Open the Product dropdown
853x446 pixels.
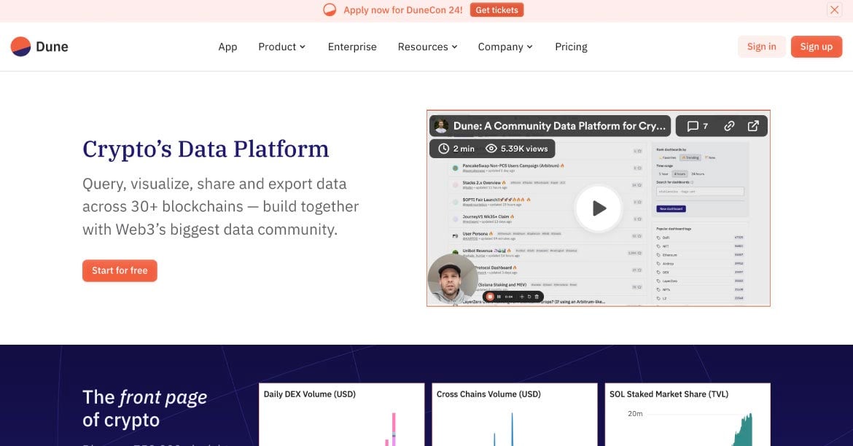[281, 46]
